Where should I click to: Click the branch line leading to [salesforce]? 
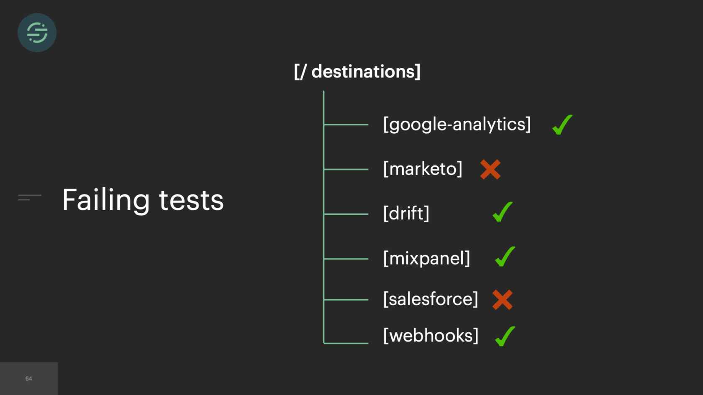(x=346, y=300)
